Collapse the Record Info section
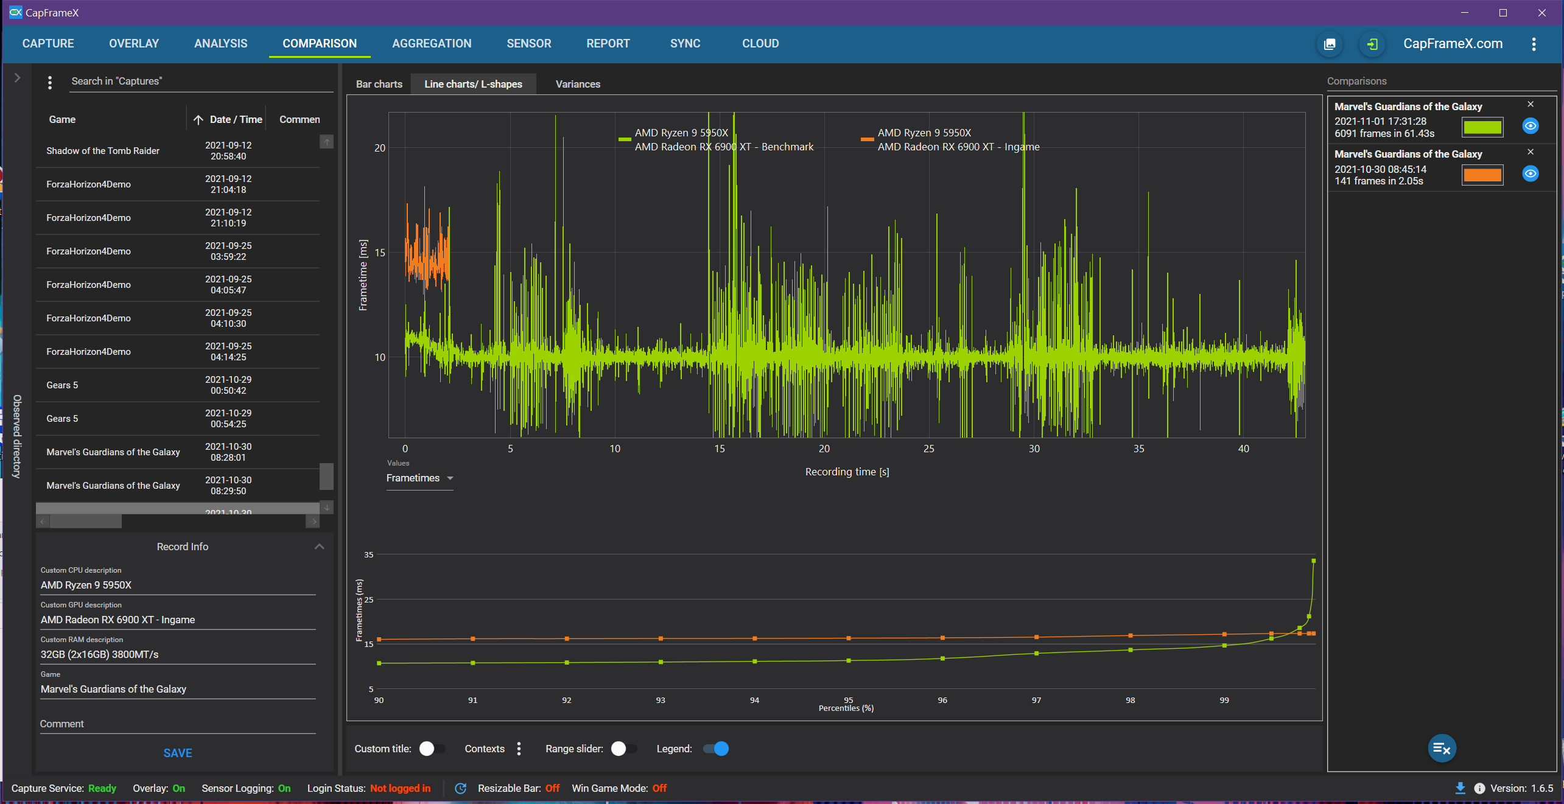 319,547
